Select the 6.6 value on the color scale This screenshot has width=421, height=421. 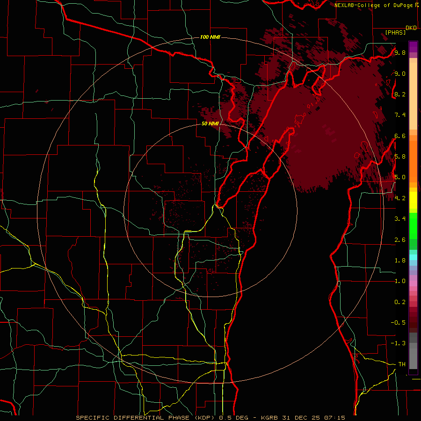click(400, 136)
